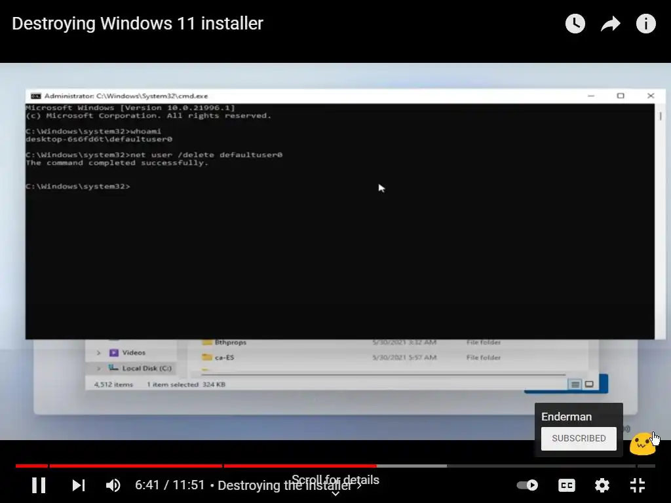Exit full screen mode
The image size is (671, 503).
point(638,485)
